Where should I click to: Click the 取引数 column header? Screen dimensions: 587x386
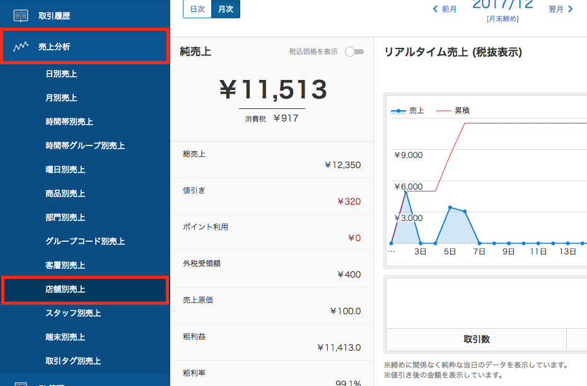pyautogui.click(x=476, y=339)
